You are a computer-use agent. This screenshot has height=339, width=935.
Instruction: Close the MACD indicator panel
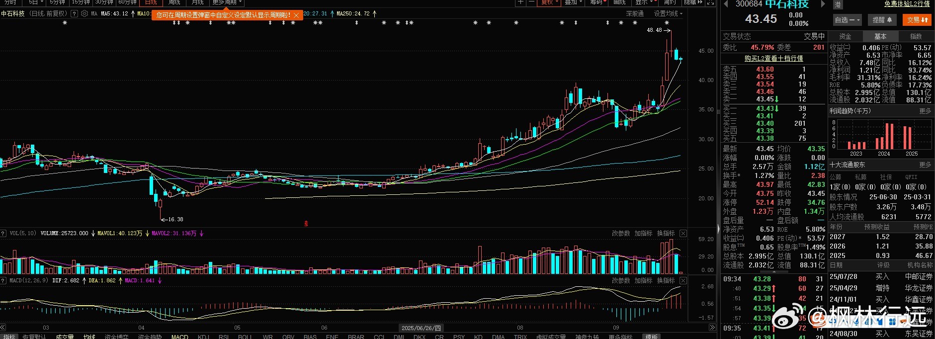tap(683, 281)
